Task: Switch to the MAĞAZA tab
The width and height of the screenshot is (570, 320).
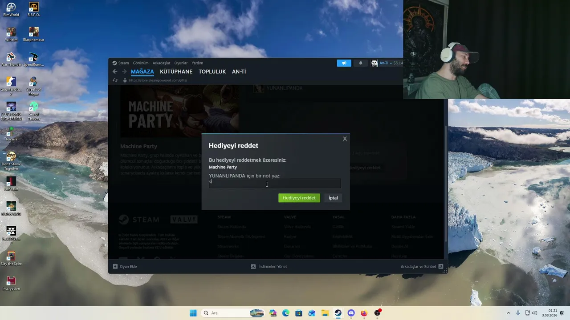Action: point(142,72)
